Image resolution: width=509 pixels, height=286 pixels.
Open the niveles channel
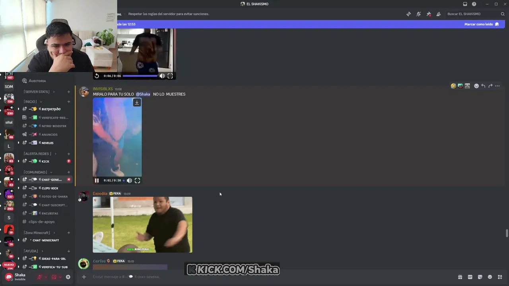[x=46, y=143]
